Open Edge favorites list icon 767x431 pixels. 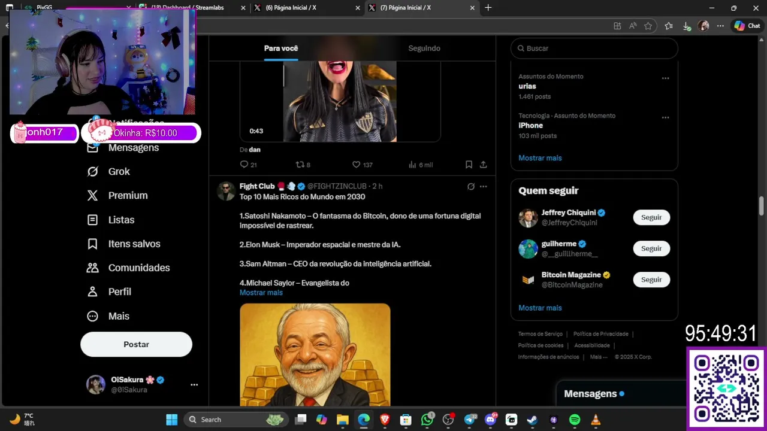[669, 26]
